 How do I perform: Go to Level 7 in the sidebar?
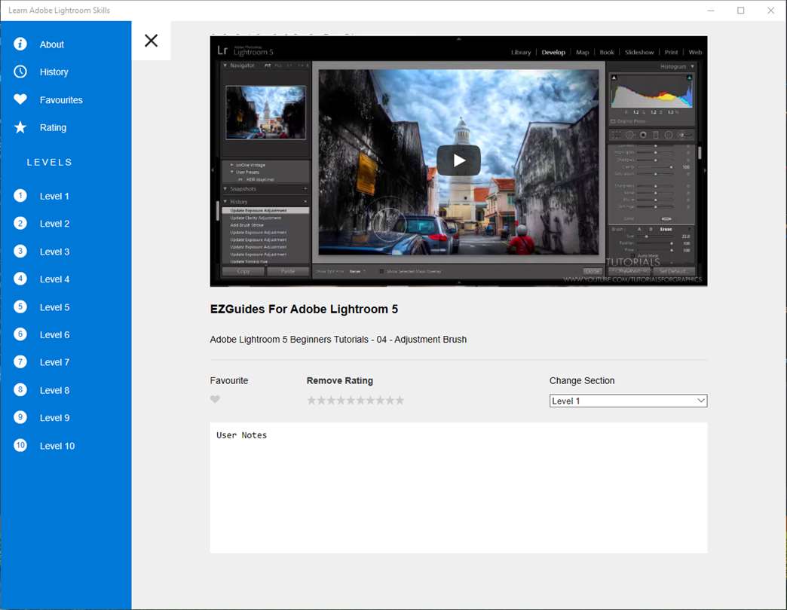tap(54, 362)
